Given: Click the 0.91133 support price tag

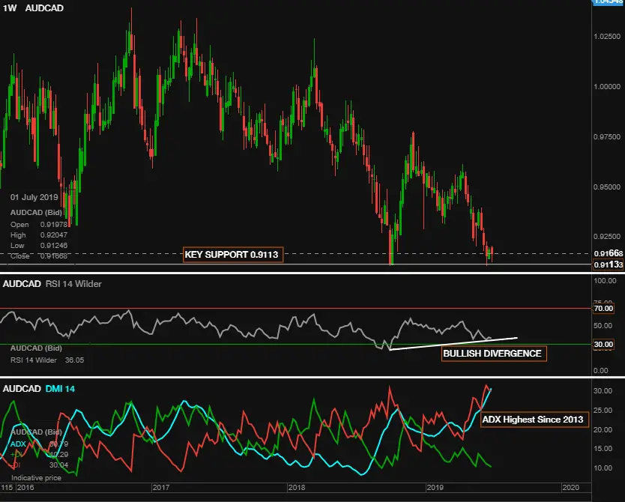Looking at the screenshot, I should pyautogui.click(x=608, y=264).
